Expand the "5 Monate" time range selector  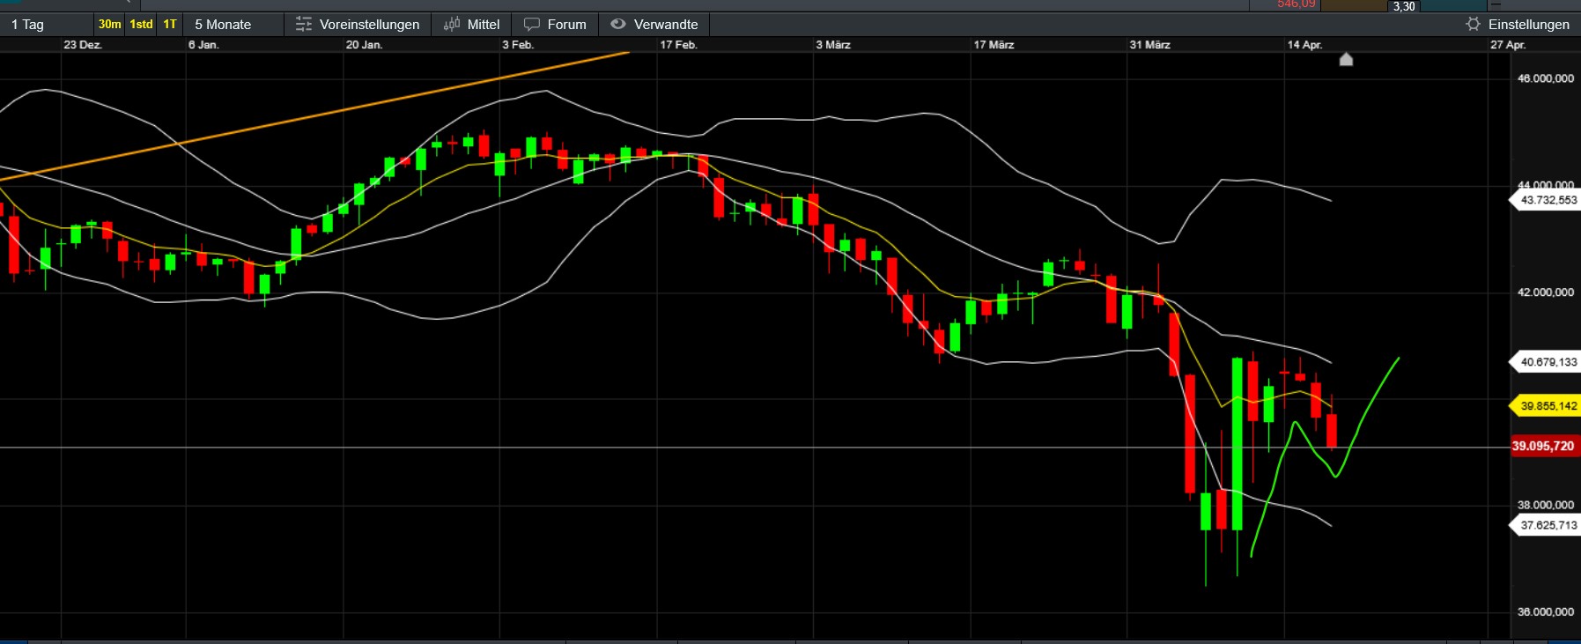(223, 25)
